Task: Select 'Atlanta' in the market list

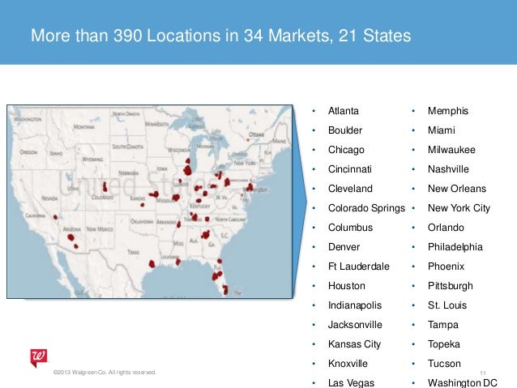Action: pos(344,111)
